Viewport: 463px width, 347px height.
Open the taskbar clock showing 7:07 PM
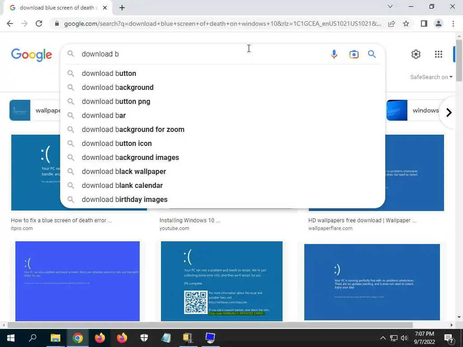click(x=424, y=338)
